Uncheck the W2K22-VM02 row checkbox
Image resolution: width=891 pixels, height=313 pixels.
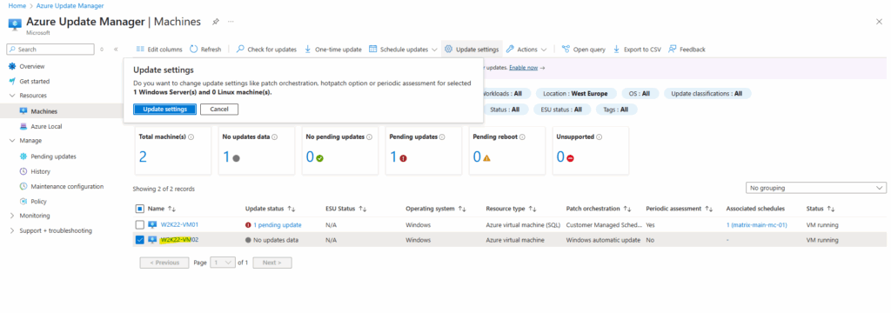pos(140,240)
